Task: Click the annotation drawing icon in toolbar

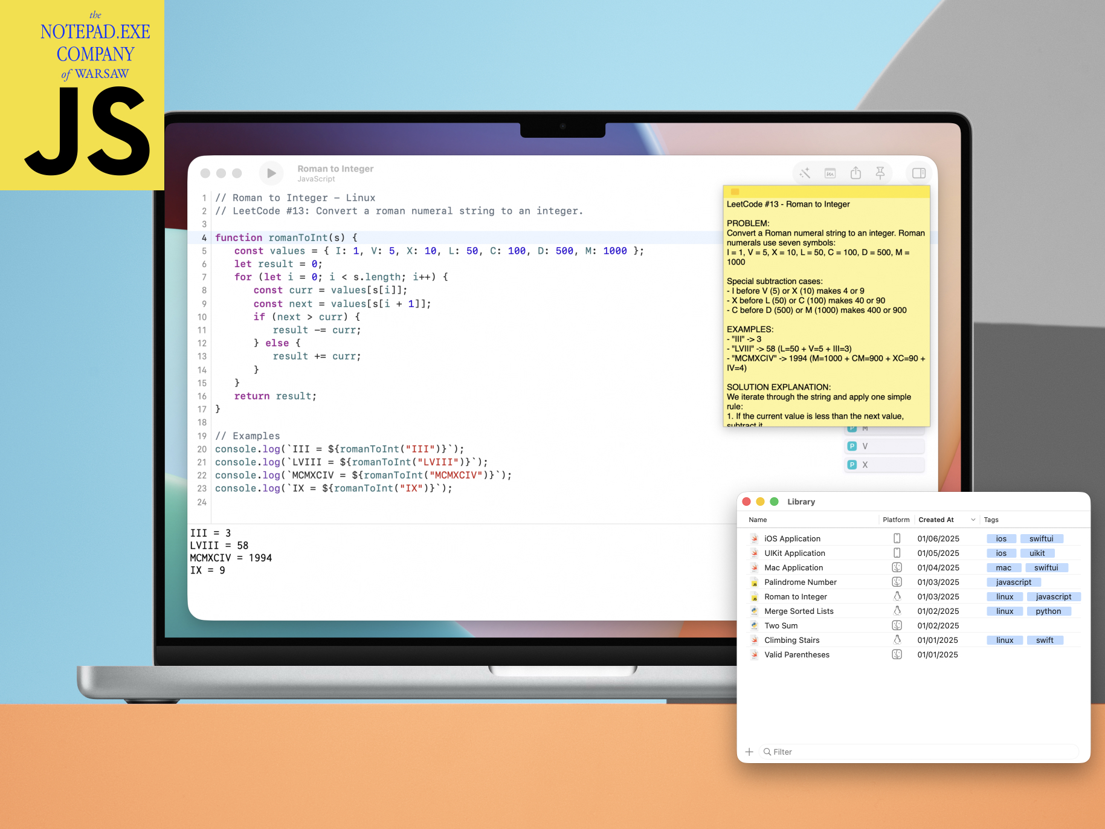Action: [x=830, y=173]
